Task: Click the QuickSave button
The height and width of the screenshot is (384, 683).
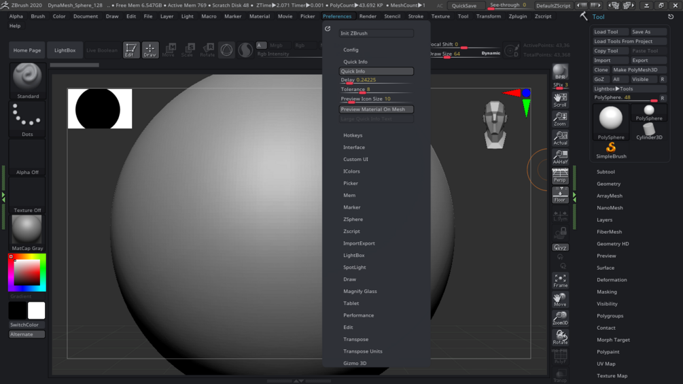Action: [464, 5]
